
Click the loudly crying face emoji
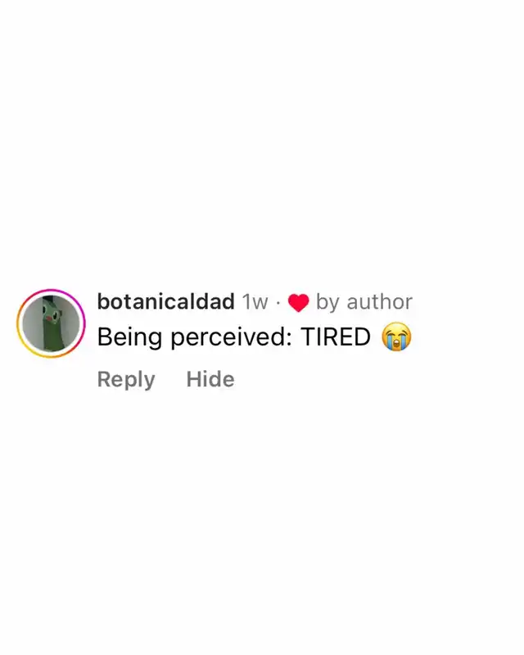(x=396, y=337)
